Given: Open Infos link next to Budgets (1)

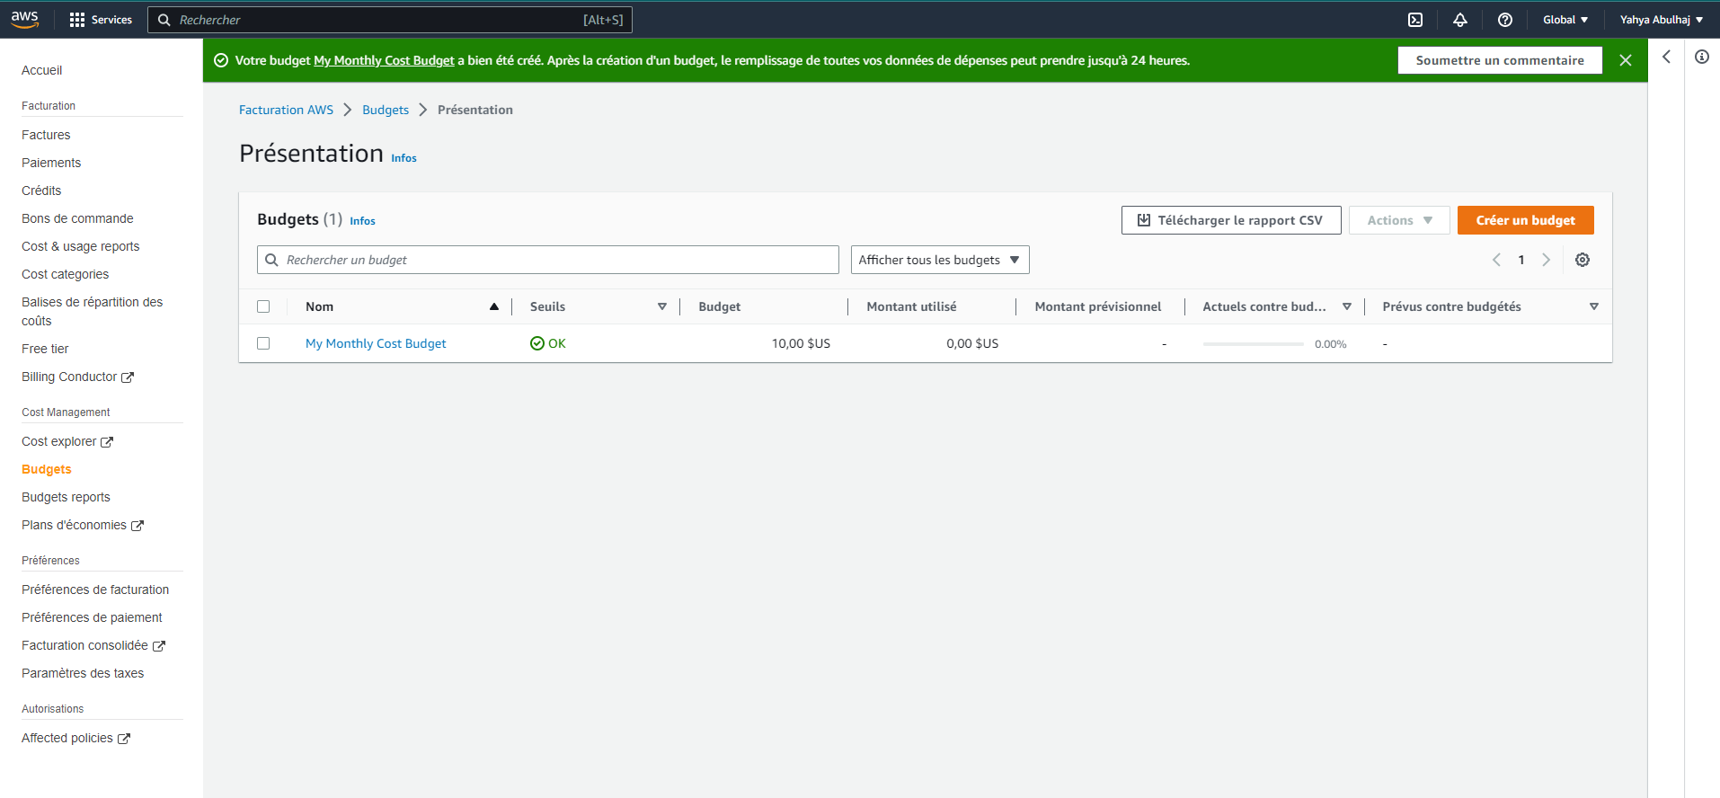Looking at the screenshot, I should pos(362,221).
